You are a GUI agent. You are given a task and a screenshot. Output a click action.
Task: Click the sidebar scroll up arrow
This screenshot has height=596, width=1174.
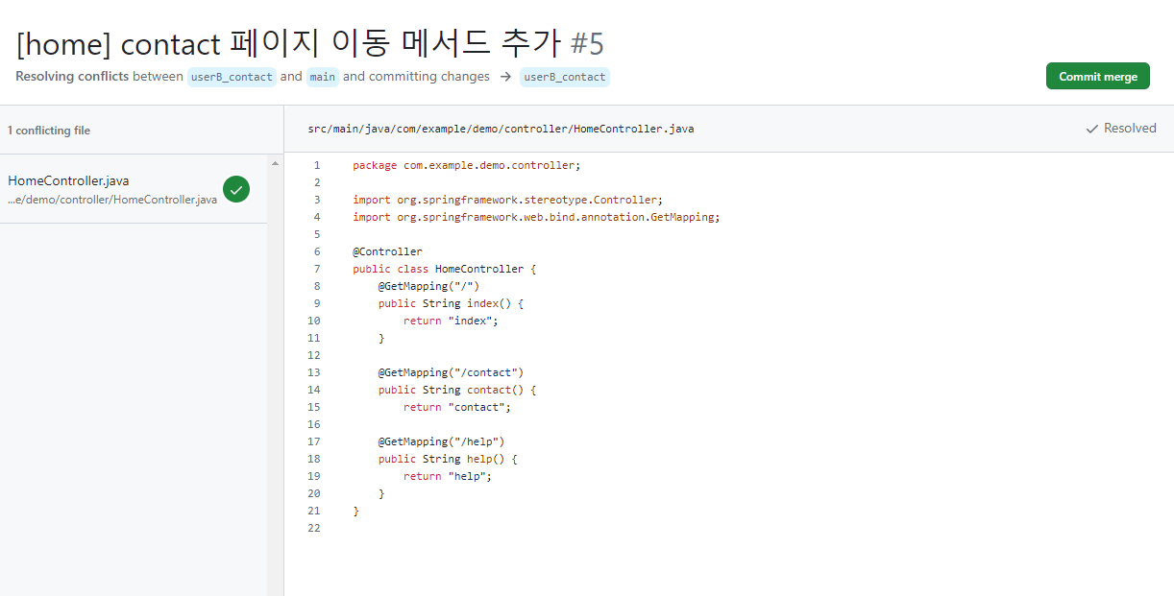(x=276, y=163)
